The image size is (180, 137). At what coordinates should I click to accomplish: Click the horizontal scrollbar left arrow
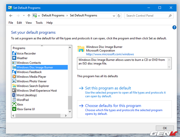13,116
